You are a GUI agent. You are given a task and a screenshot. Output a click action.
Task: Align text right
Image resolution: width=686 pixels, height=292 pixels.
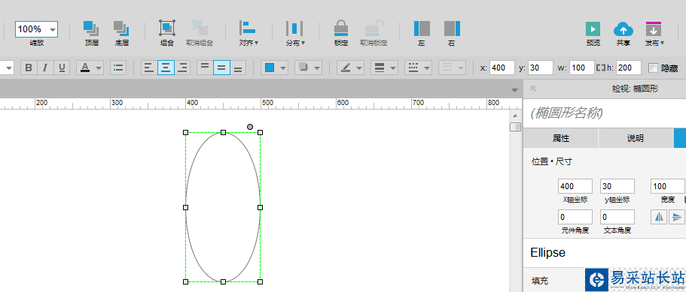tap(182, 68)
